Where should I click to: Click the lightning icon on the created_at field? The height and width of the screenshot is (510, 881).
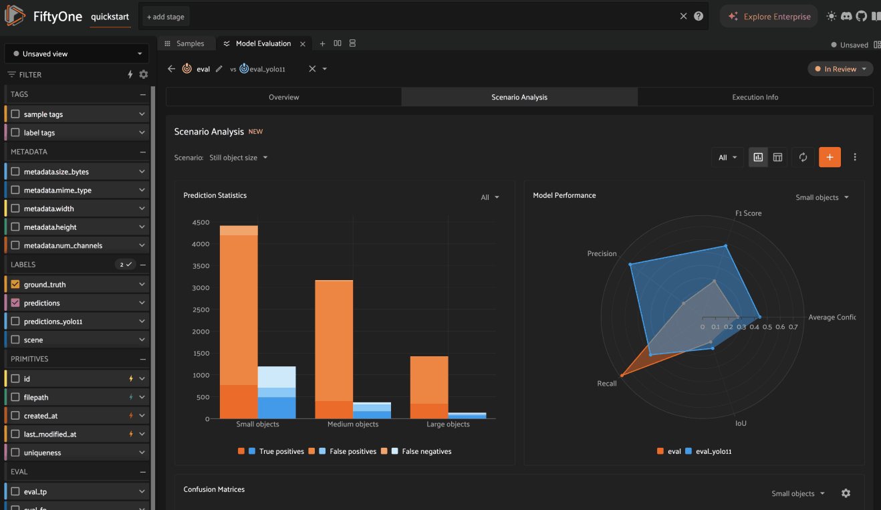(131, 416)
